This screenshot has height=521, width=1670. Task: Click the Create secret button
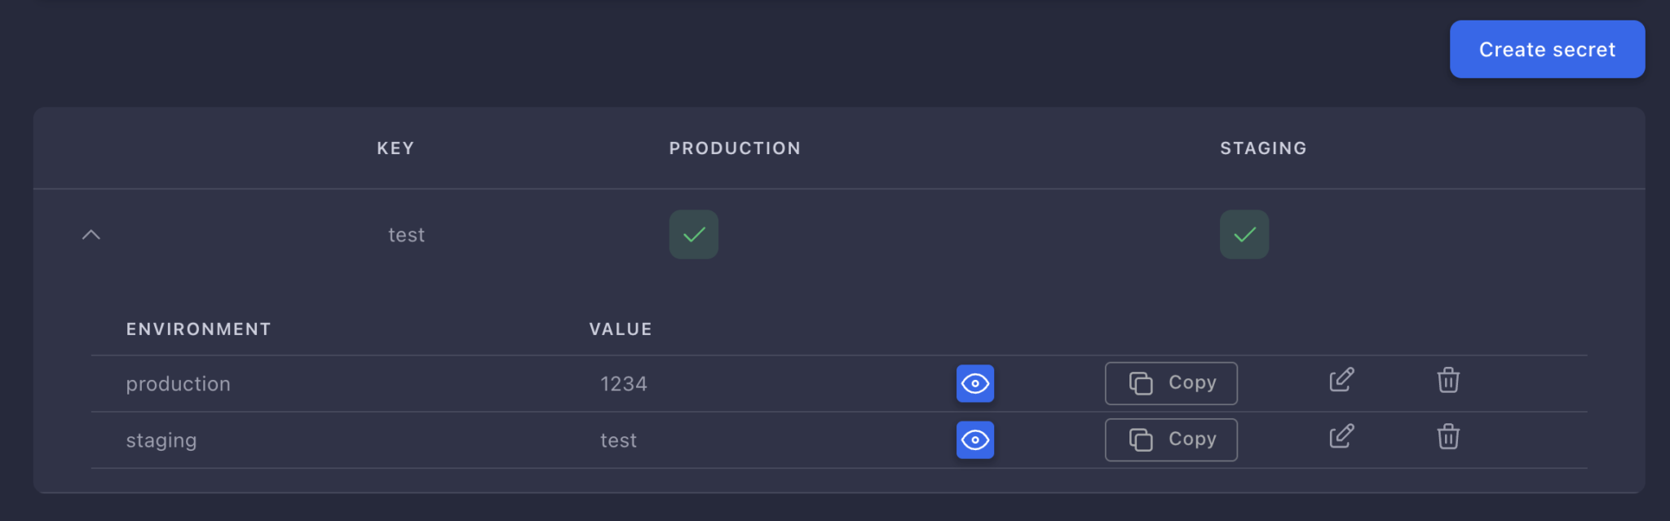1547,50
